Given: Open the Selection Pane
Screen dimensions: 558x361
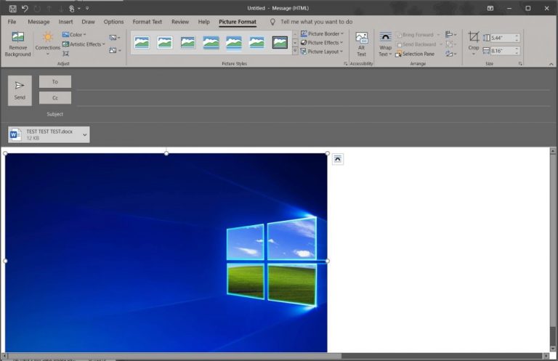Looking at the screenshot, I should [415, 54].
